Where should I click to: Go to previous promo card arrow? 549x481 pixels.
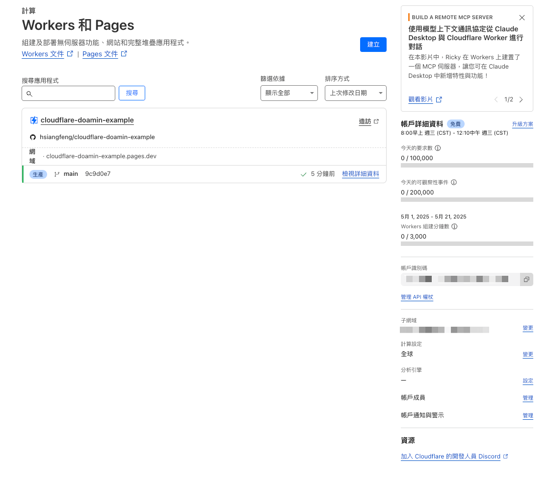(496, 99)
